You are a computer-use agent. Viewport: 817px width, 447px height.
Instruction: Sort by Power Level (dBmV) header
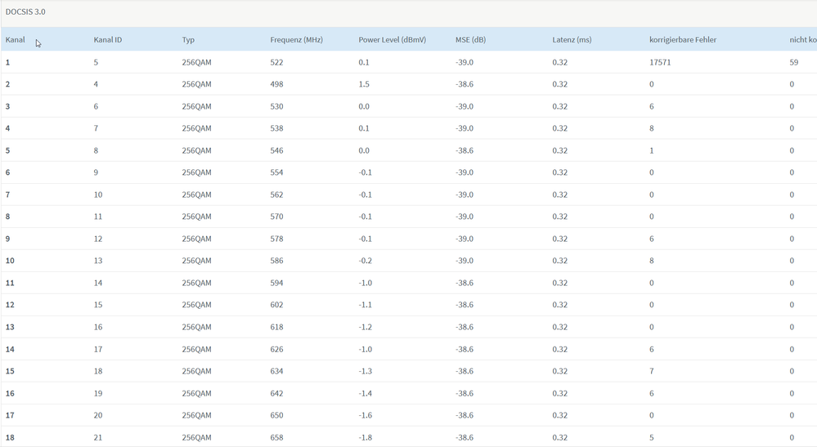(x=392, y=40)
